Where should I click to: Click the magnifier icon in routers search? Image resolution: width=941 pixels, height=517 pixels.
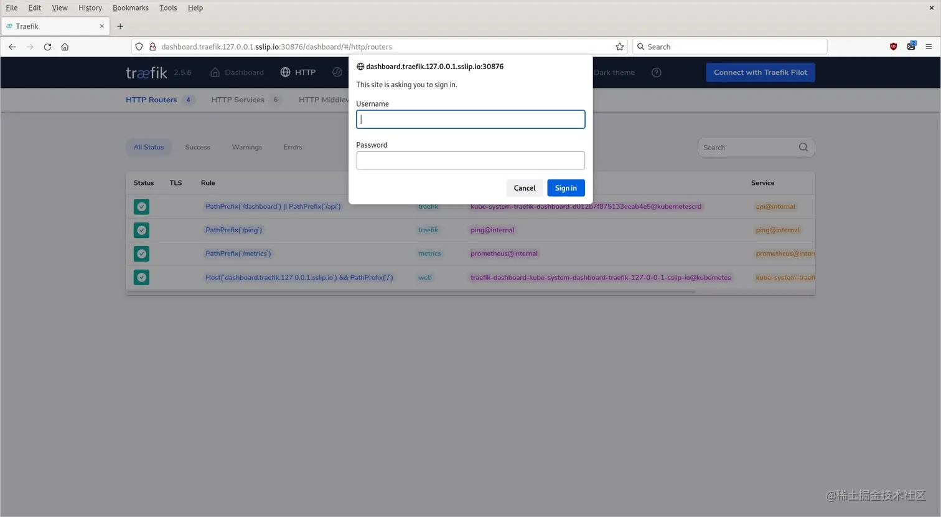pyautogui.click(x=803, y=147)
